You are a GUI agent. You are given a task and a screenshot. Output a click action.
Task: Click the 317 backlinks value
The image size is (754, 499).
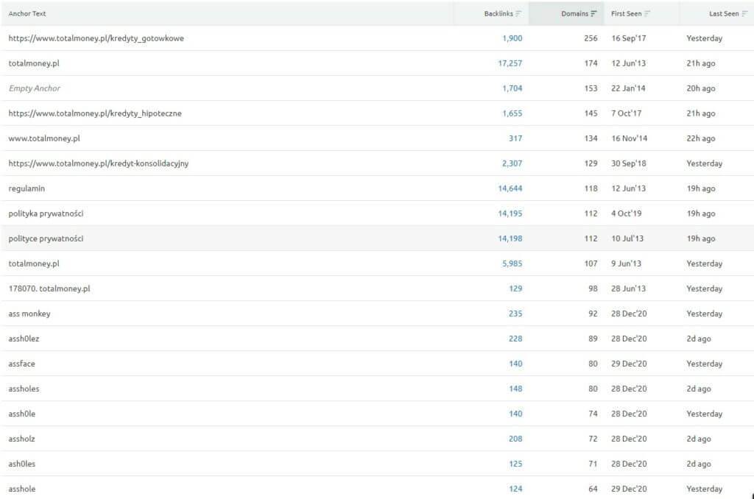point(515,138)
